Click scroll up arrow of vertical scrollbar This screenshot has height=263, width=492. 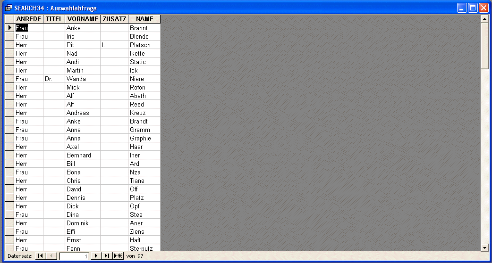tap(484, 18)
